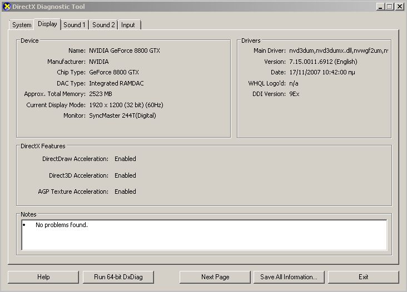Click the 'DirectDraw Acceleration:' label

click(75, 159)
